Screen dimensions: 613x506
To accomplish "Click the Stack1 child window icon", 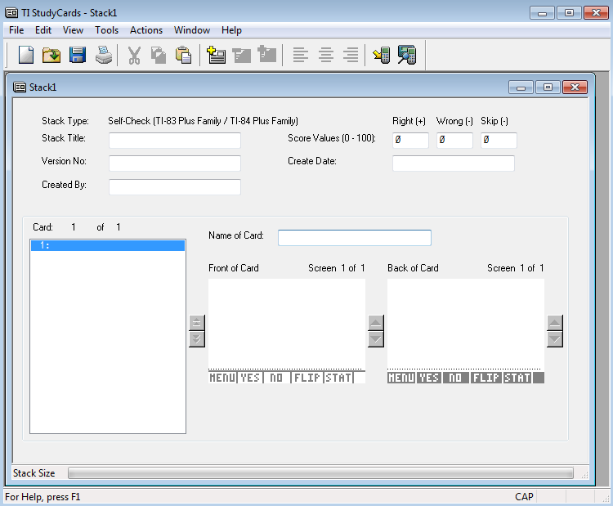I will click(20, 87).
